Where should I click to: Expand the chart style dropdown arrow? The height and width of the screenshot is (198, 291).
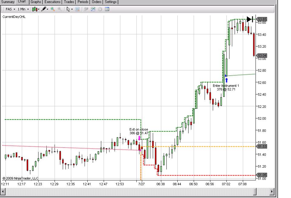click(x=38, y=9)
